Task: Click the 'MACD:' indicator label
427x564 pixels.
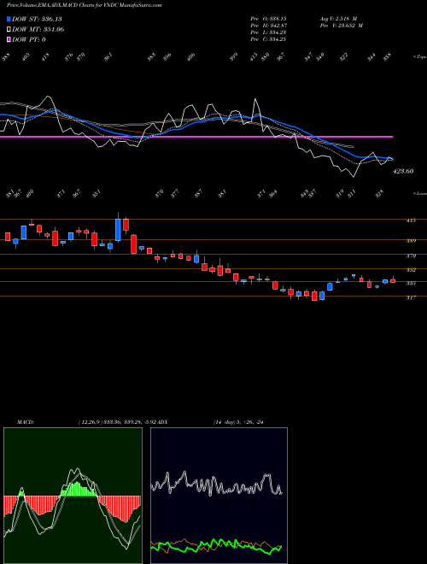Action: (25, 422)
